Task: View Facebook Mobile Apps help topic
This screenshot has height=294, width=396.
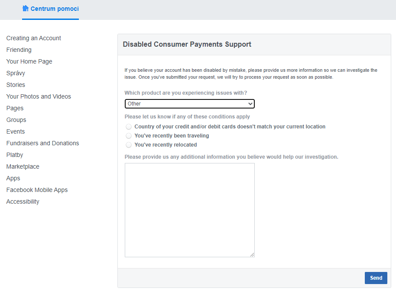Action: pyautogui.click(x=37, y=190)
